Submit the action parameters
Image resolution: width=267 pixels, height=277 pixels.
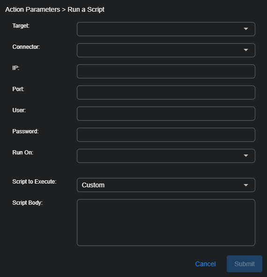pyautogui.click(x=245, y=264)
